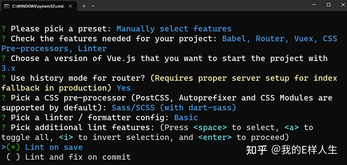Maximize the terminal window
This screenshot has height=165, width=347.
(x=329, y=5)
